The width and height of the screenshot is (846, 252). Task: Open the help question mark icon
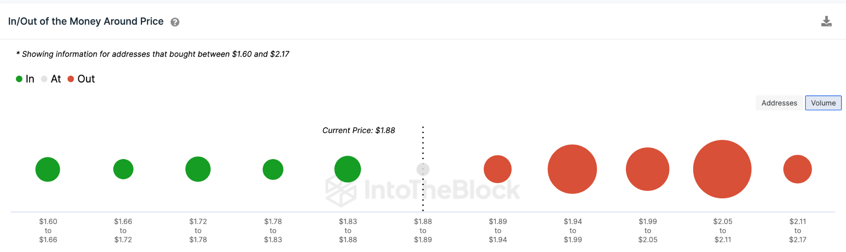pyautogui.click(x=175, y=22)
